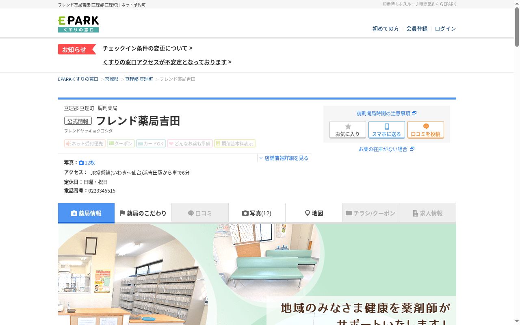Click the phone number 0223345515
This screenshot has height=325, width=520.
coord(102,191)
